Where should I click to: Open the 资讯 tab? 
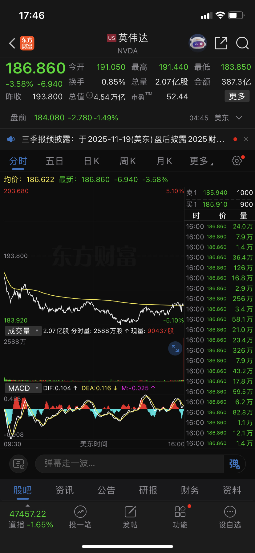coord(64,490)
